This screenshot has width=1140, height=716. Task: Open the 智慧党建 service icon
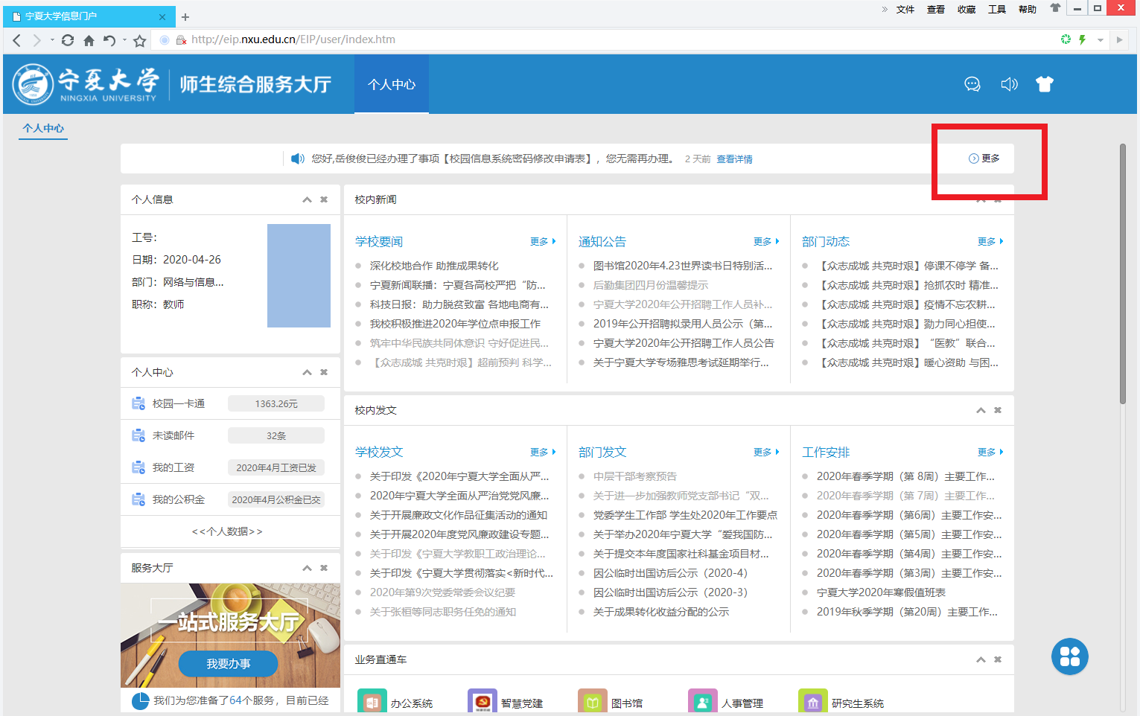(x=483, y=702)
